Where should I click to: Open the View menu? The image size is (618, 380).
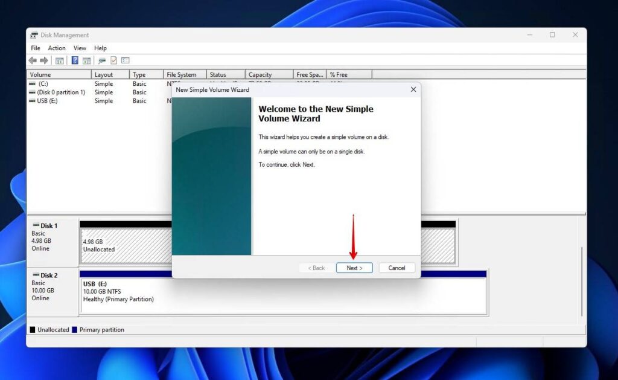pyautogui.click(x=80, y=48)
